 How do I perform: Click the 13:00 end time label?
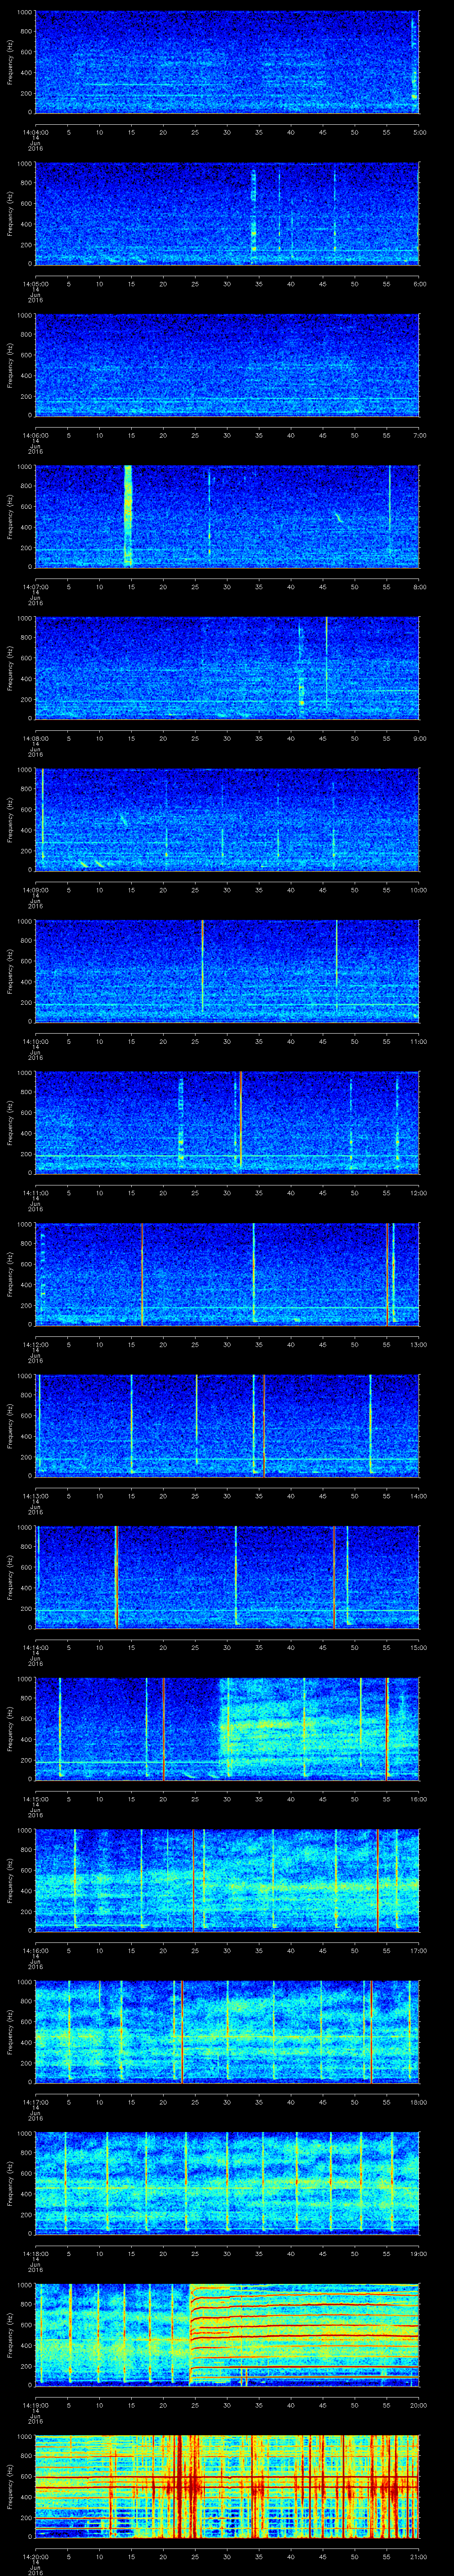pyautogui.click(x=419, y=1344)
